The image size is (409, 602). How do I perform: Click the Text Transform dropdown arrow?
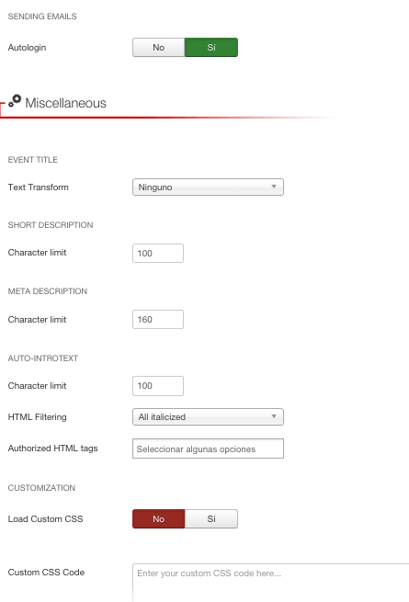pos(274,187)
